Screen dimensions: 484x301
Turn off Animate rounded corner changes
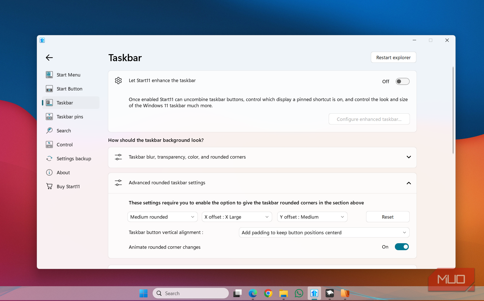point(402,247)
